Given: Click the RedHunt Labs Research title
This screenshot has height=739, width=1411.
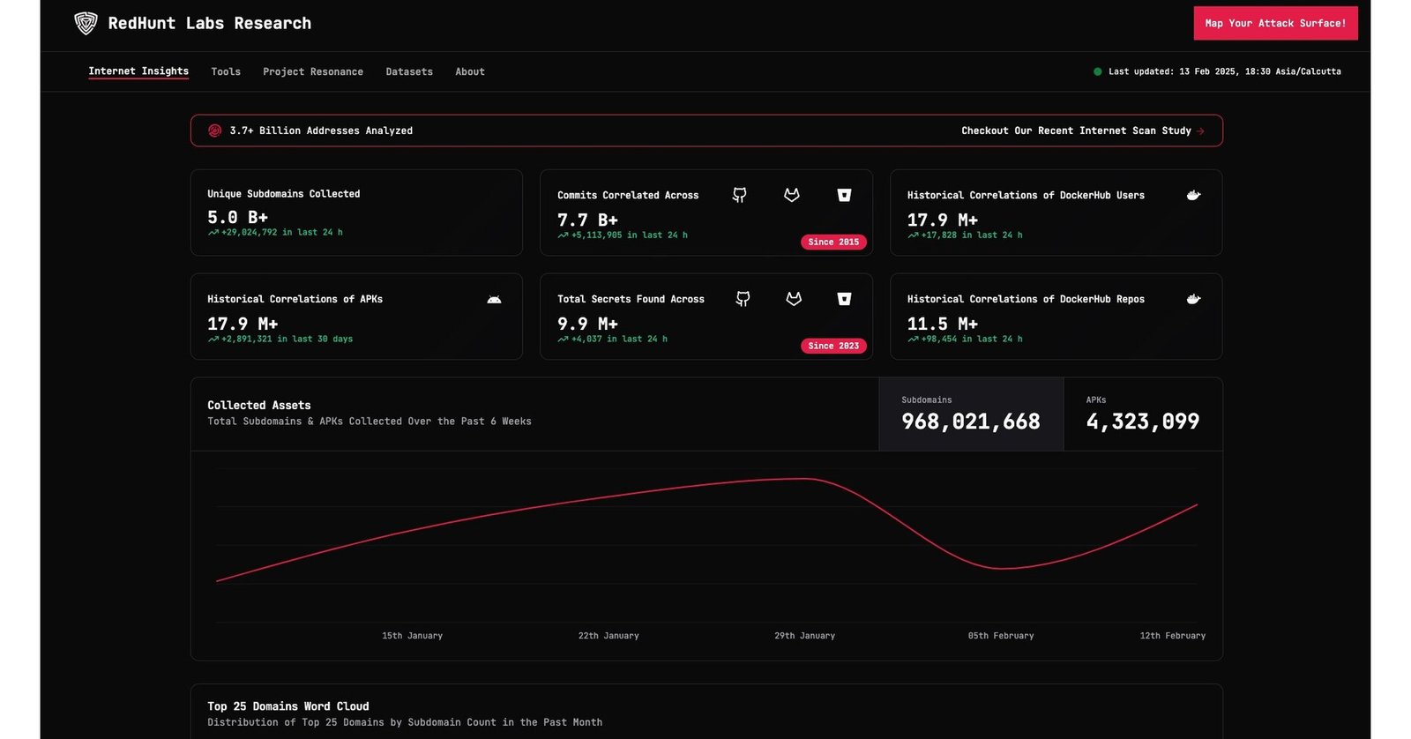Looking at the screenshot, I should 210,23.
